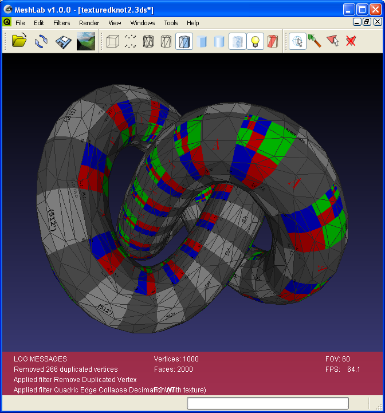Open the Windows menu
Viewport: 385px width, 413px height.
point(143,23)
